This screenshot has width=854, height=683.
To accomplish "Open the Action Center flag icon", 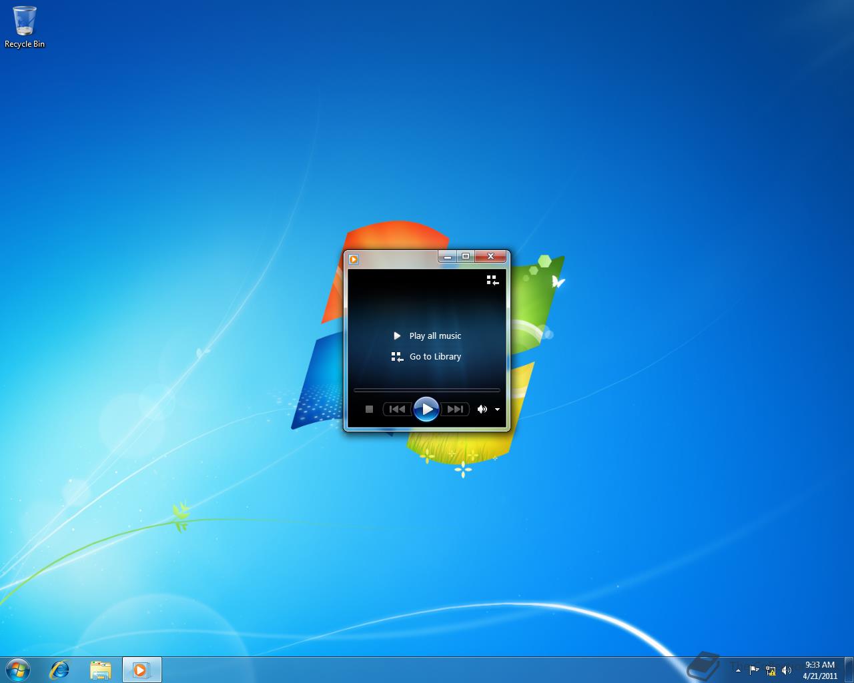I will coord(753,670).
